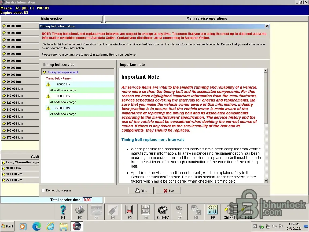Screen dimensions: 309x232
Task: Select the 270 000 km additional row
Action: click(20, 180)
